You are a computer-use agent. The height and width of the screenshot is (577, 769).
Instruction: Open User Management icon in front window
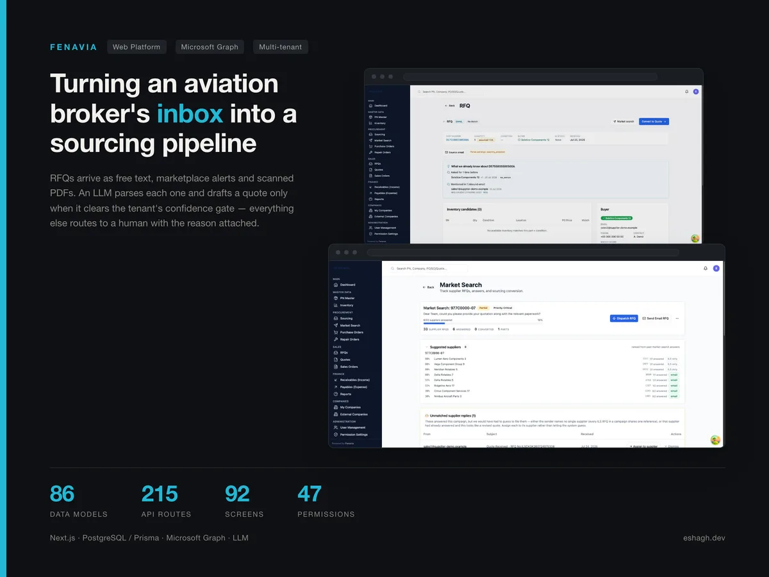(336, 428)
